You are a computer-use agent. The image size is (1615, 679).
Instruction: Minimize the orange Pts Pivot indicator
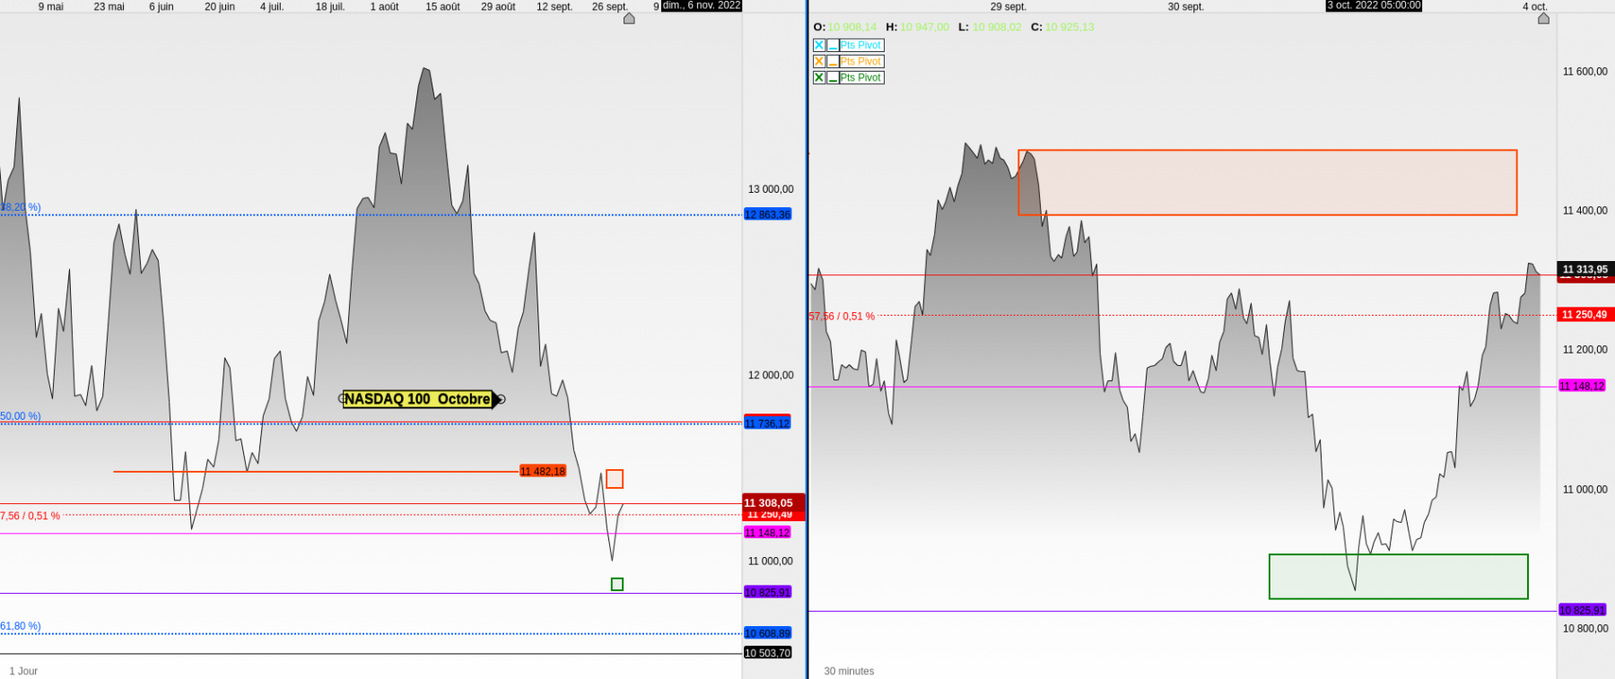[833, 61]
